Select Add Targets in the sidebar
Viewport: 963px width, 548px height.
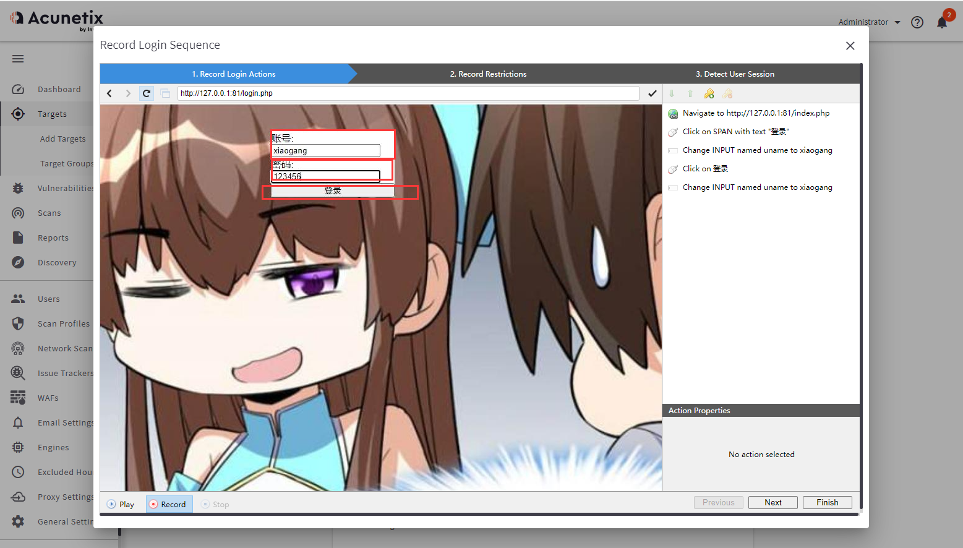click(62, 139)
